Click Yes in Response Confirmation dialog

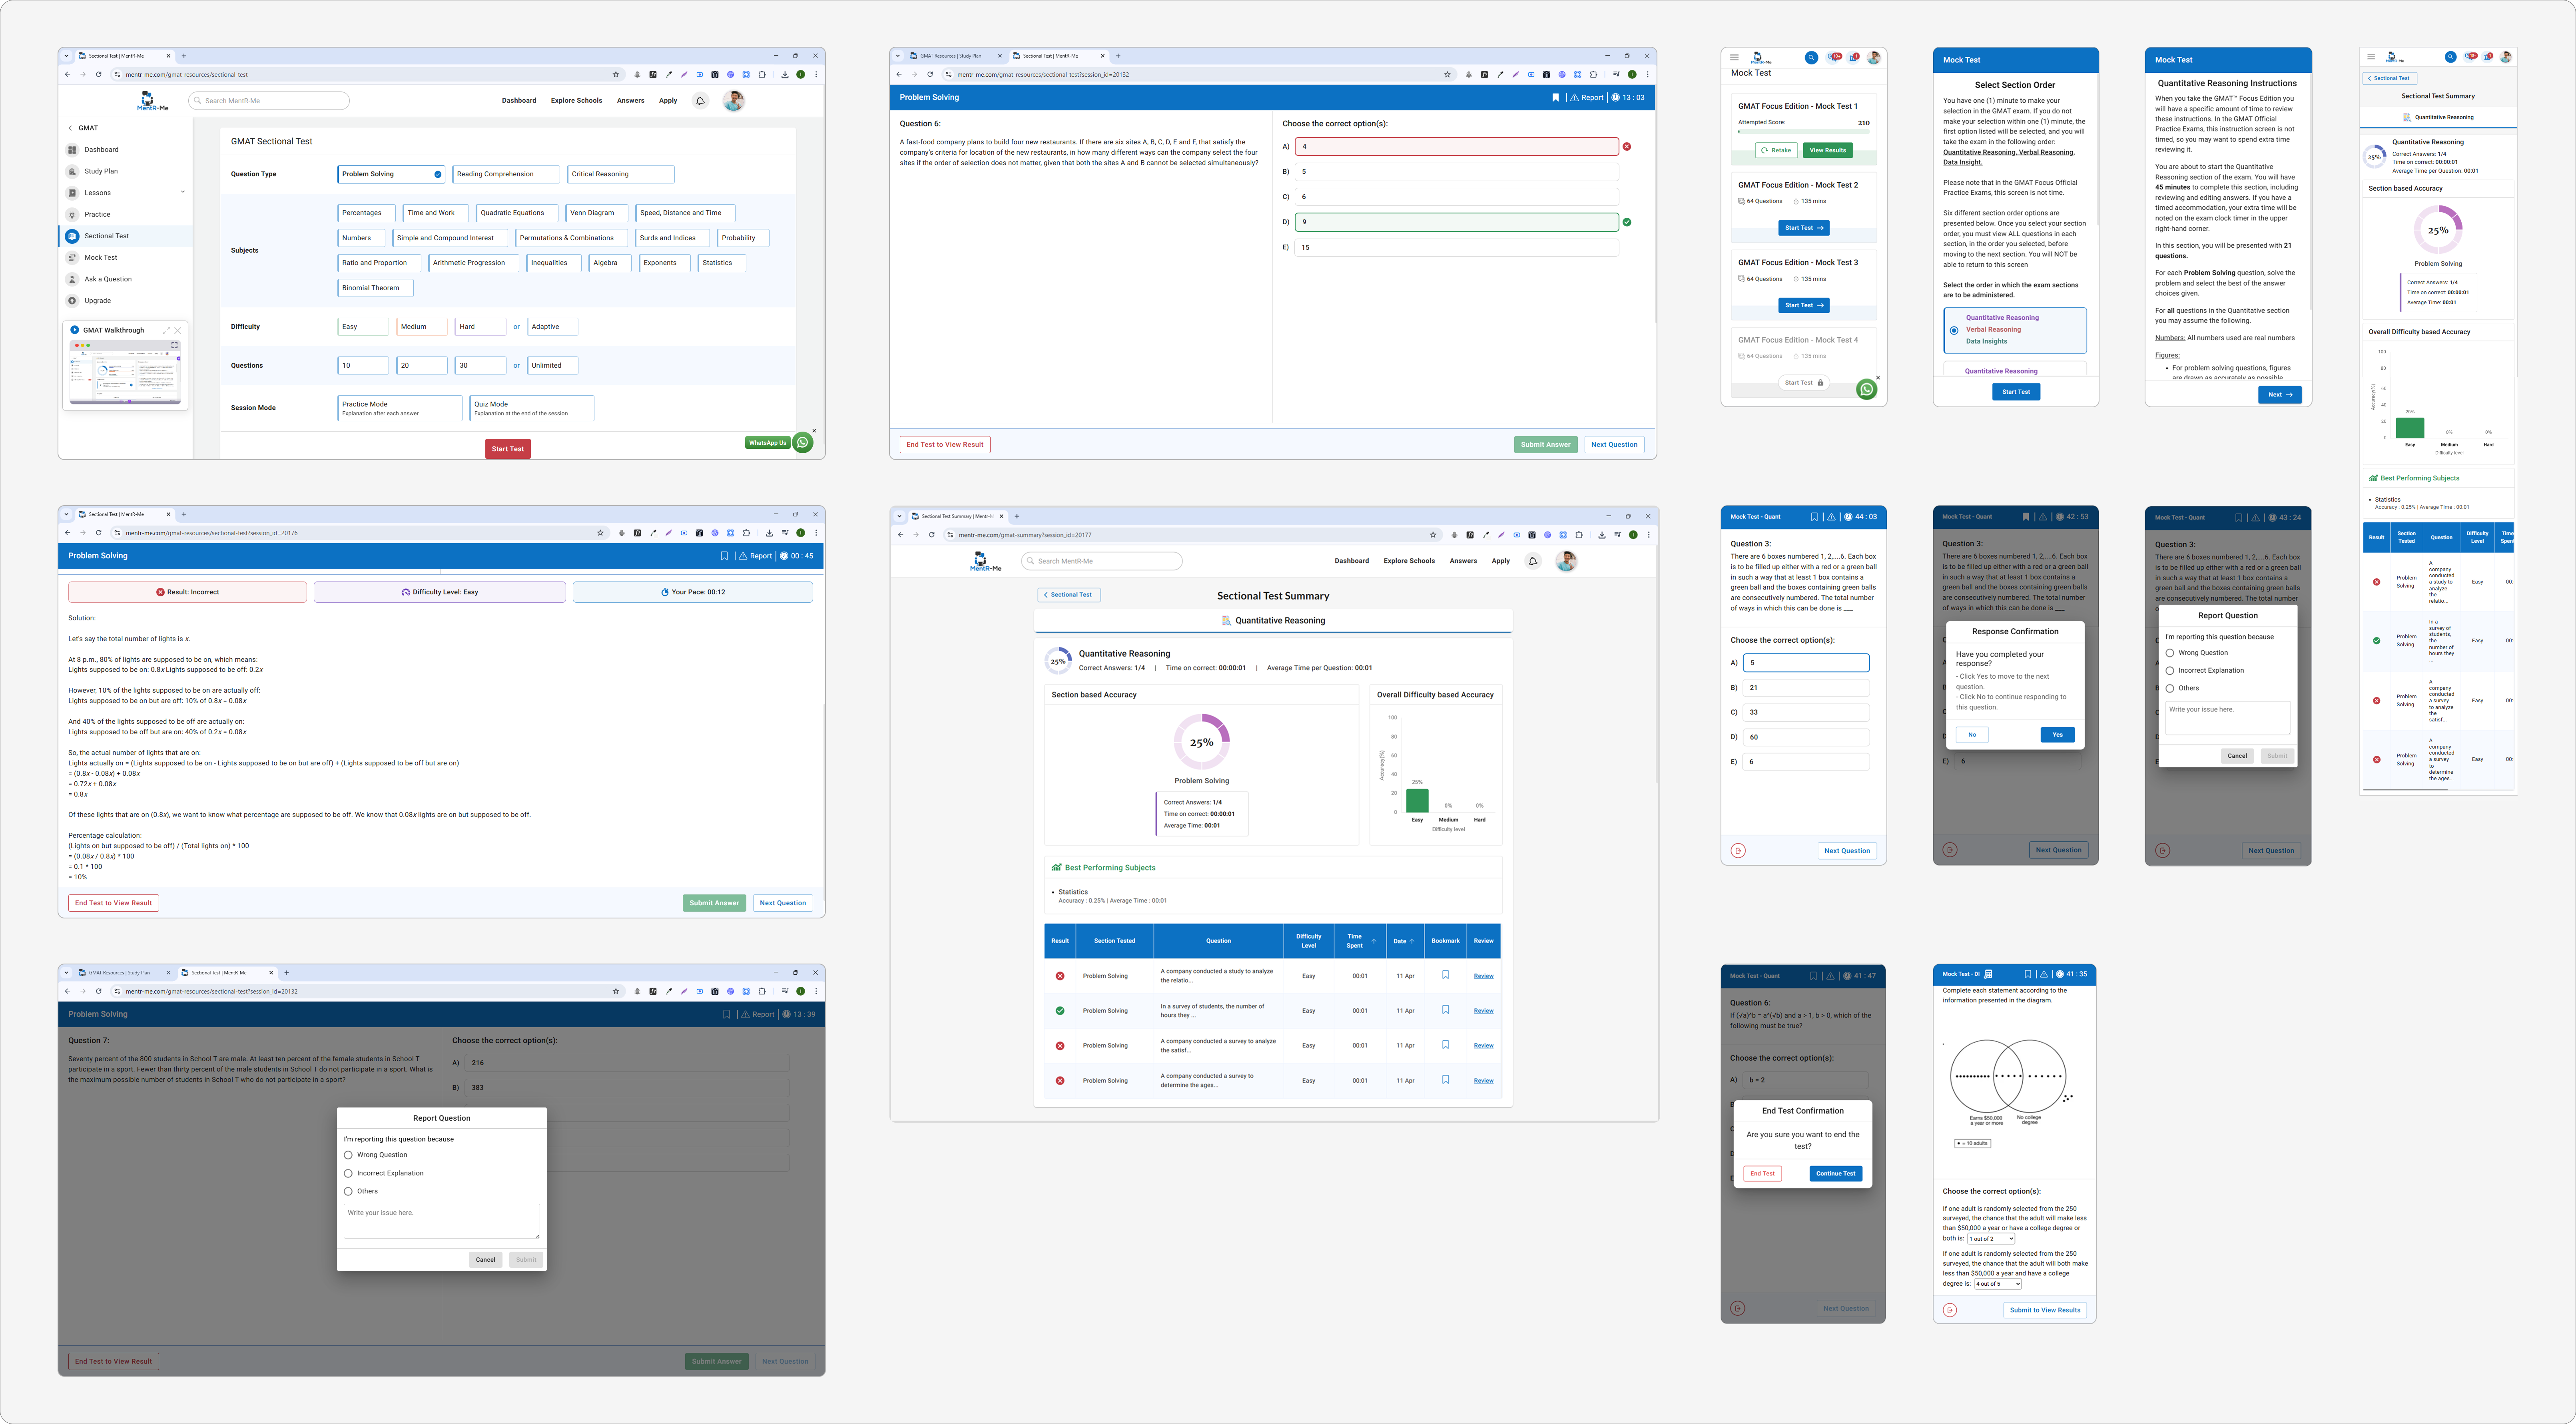tap(2057, 735)
